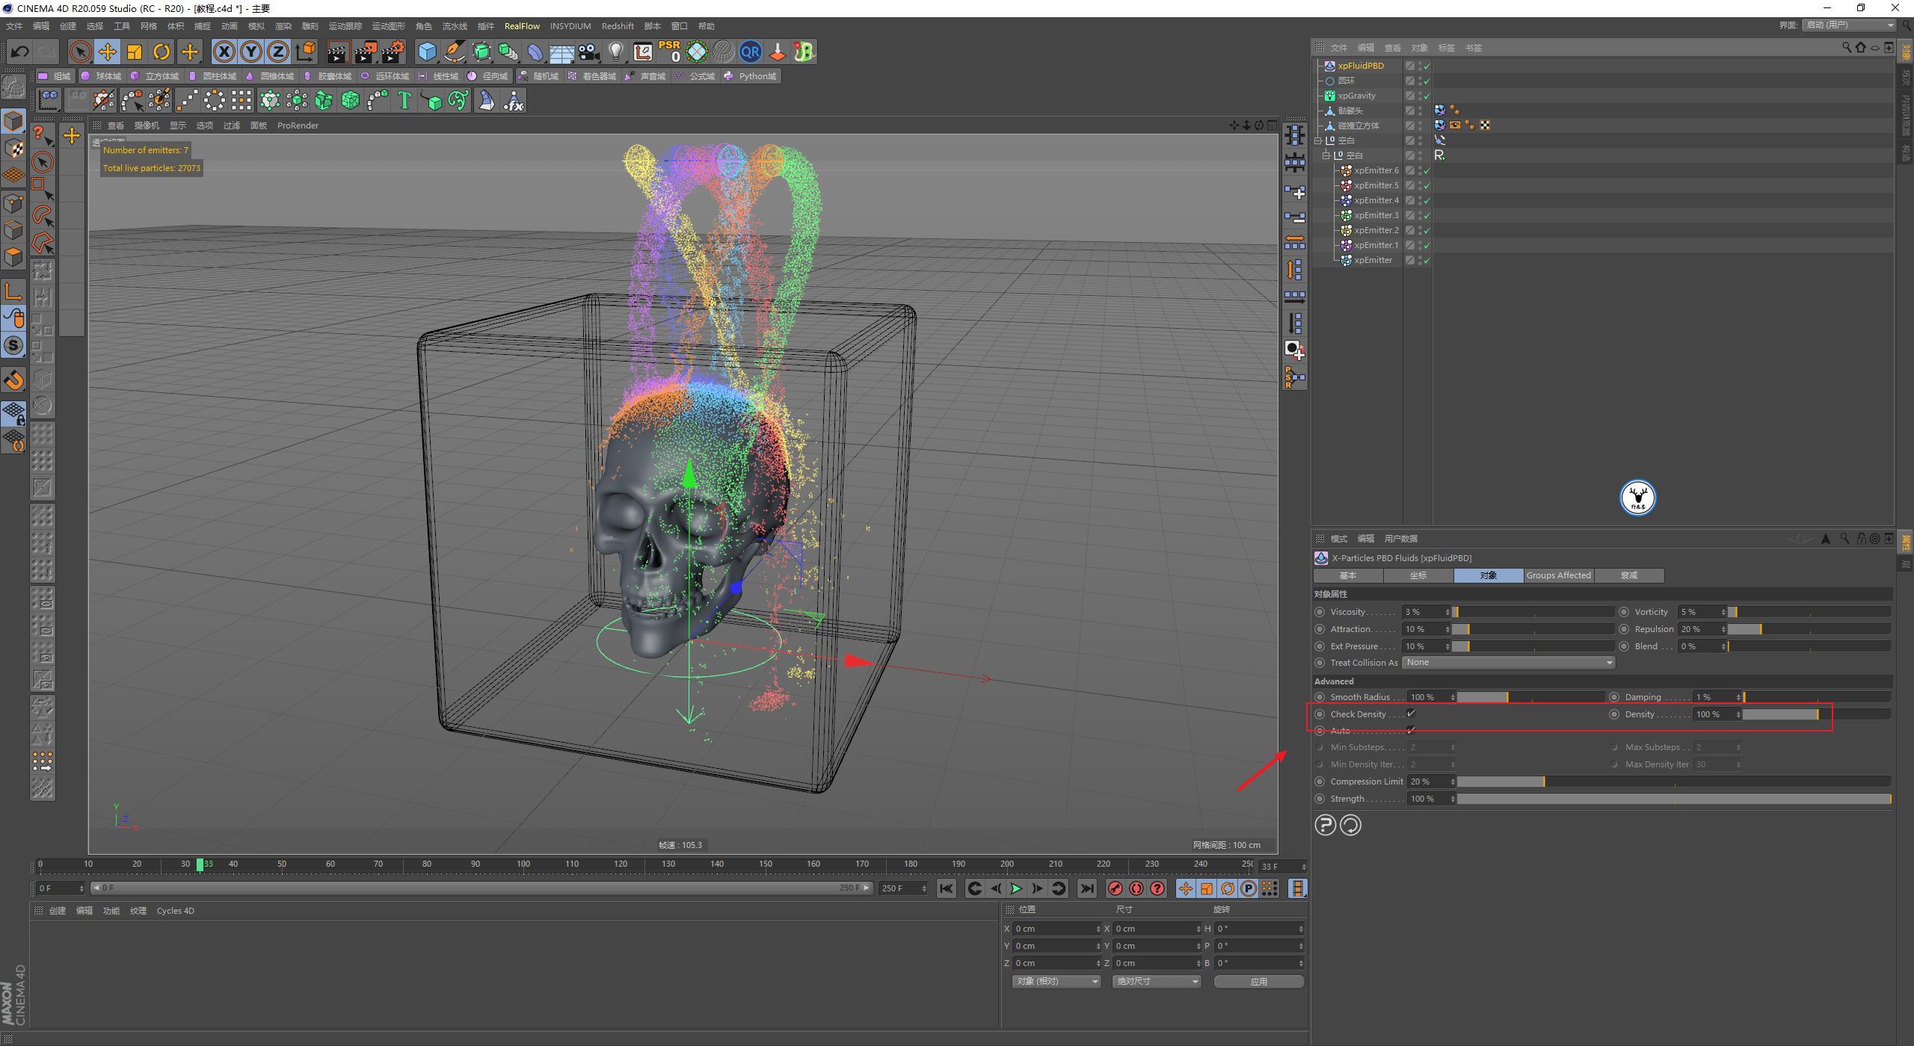Viewport: 1914px width, 1046px height.
Task: Open the RealFlow menu
Action: point(523,25)
